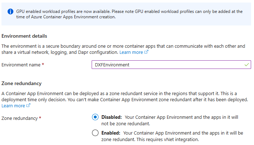Click the bold Enabled option label

(x=110, y=133)
